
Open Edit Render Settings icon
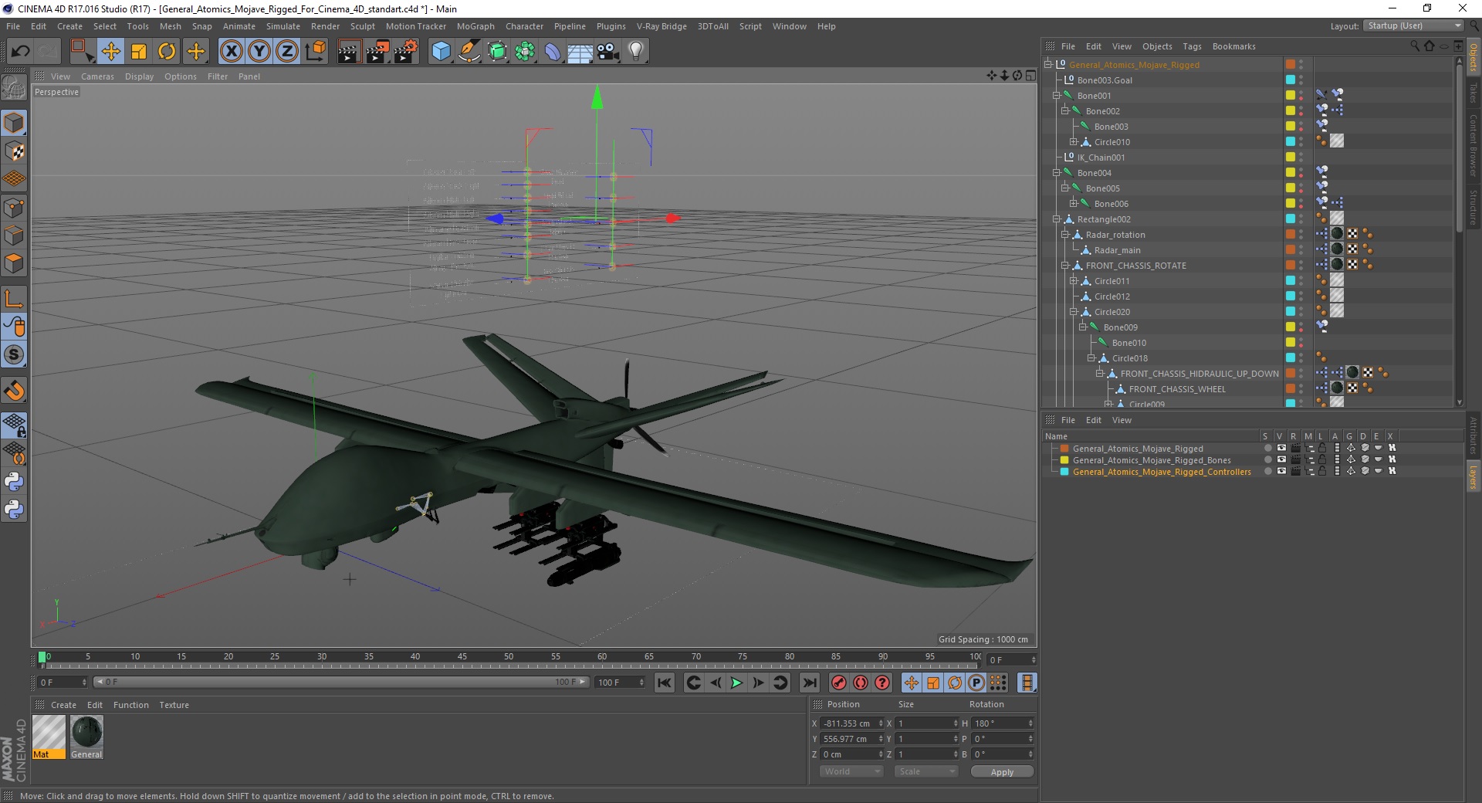click(x=406, y=52)
